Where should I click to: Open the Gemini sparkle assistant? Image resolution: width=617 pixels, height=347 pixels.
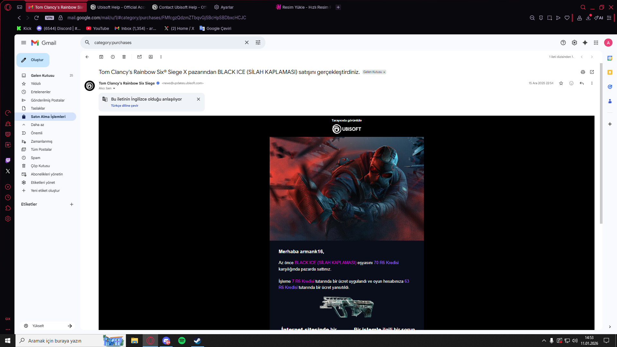click(x=585, y=43)
